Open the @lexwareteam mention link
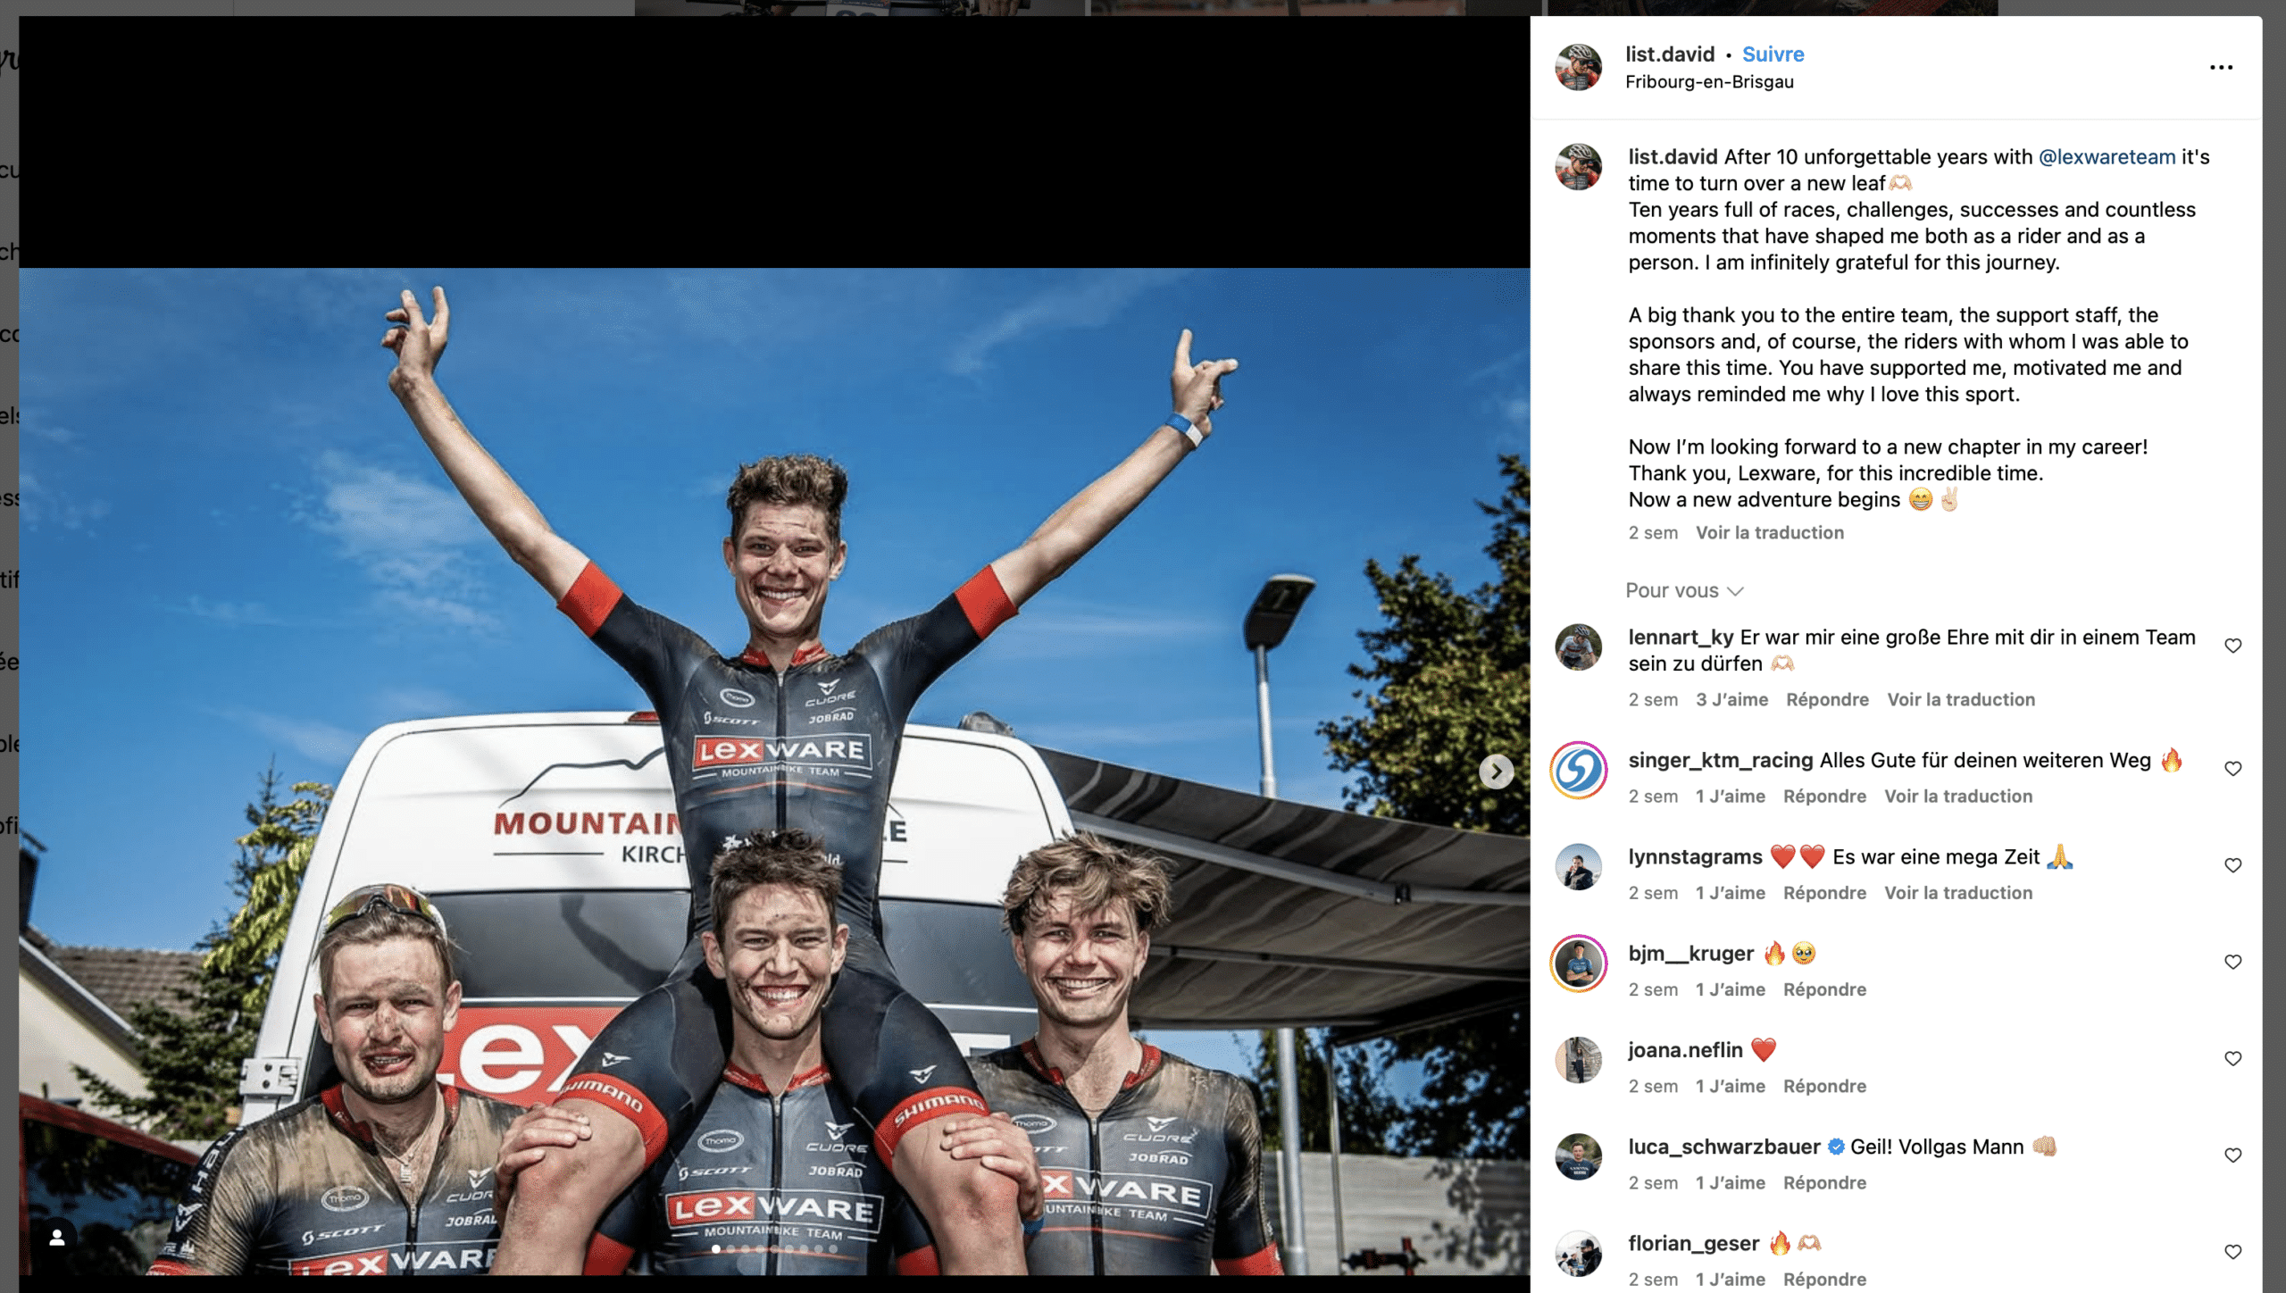 (2107, 157)
